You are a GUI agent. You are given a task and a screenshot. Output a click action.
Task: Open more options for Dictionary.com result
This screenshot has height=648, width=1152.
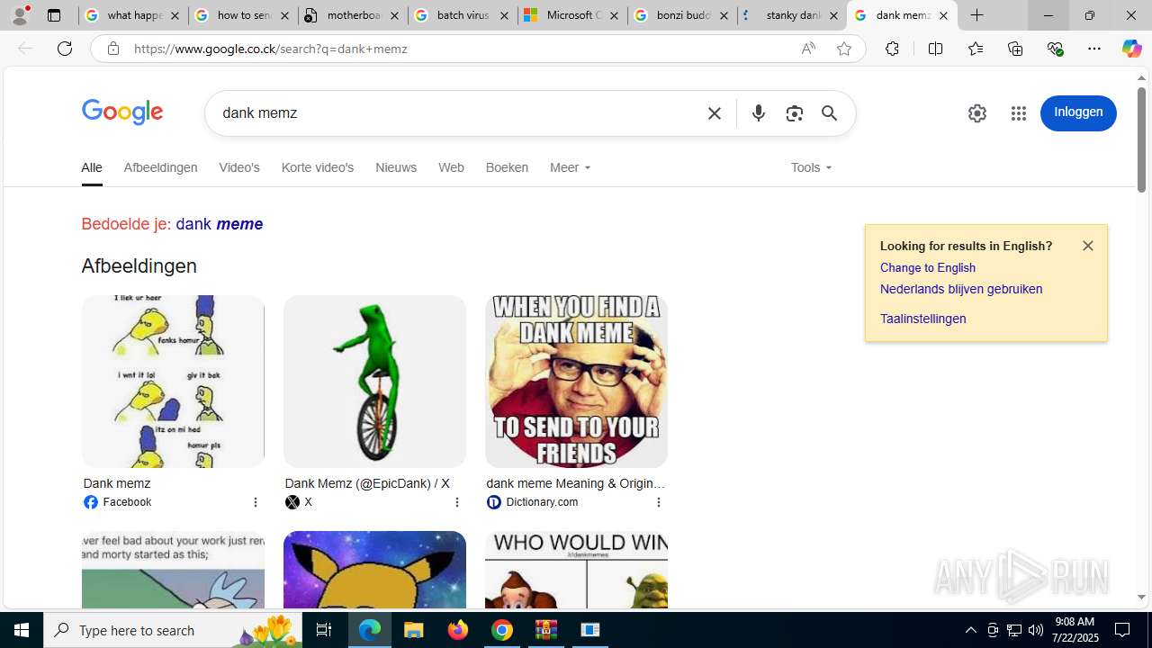pos(659,502)
